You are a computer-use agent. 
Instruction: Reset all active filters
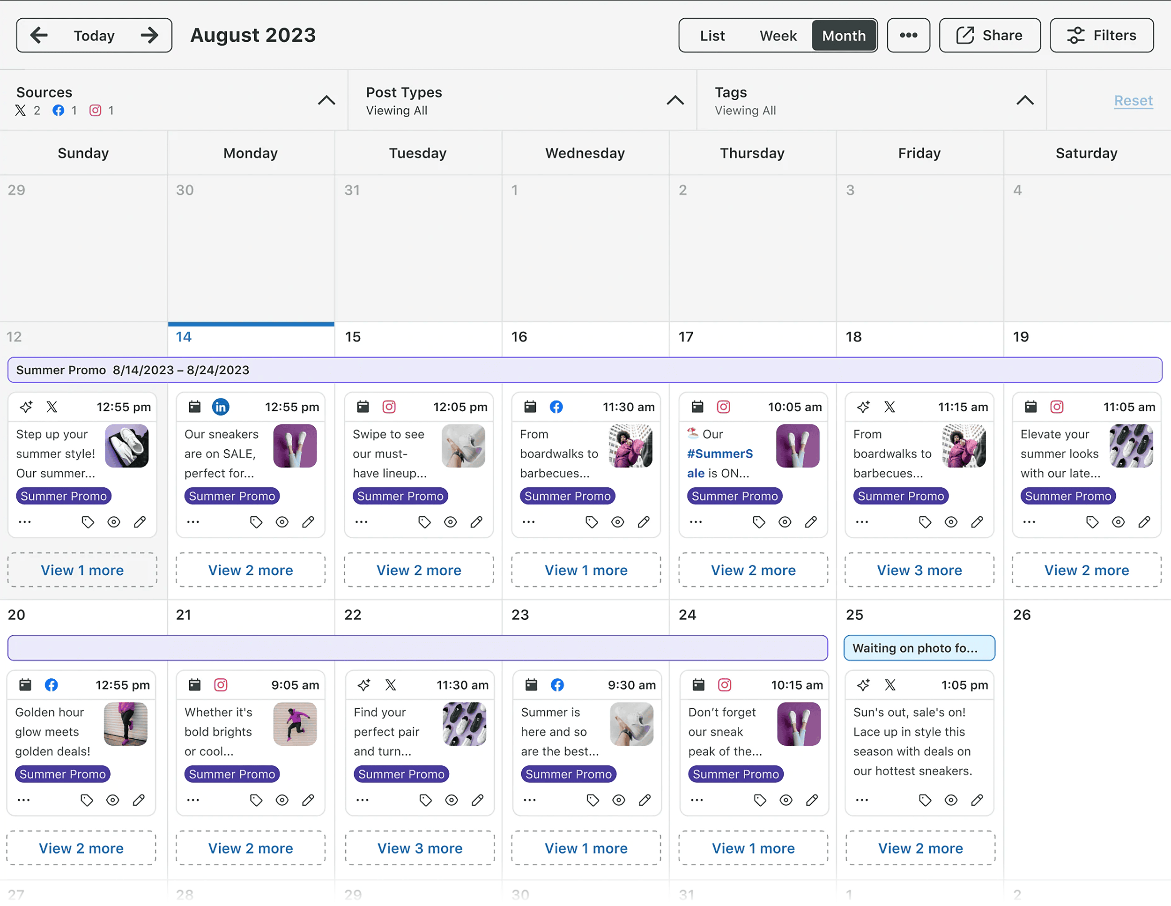(1133, 100)
